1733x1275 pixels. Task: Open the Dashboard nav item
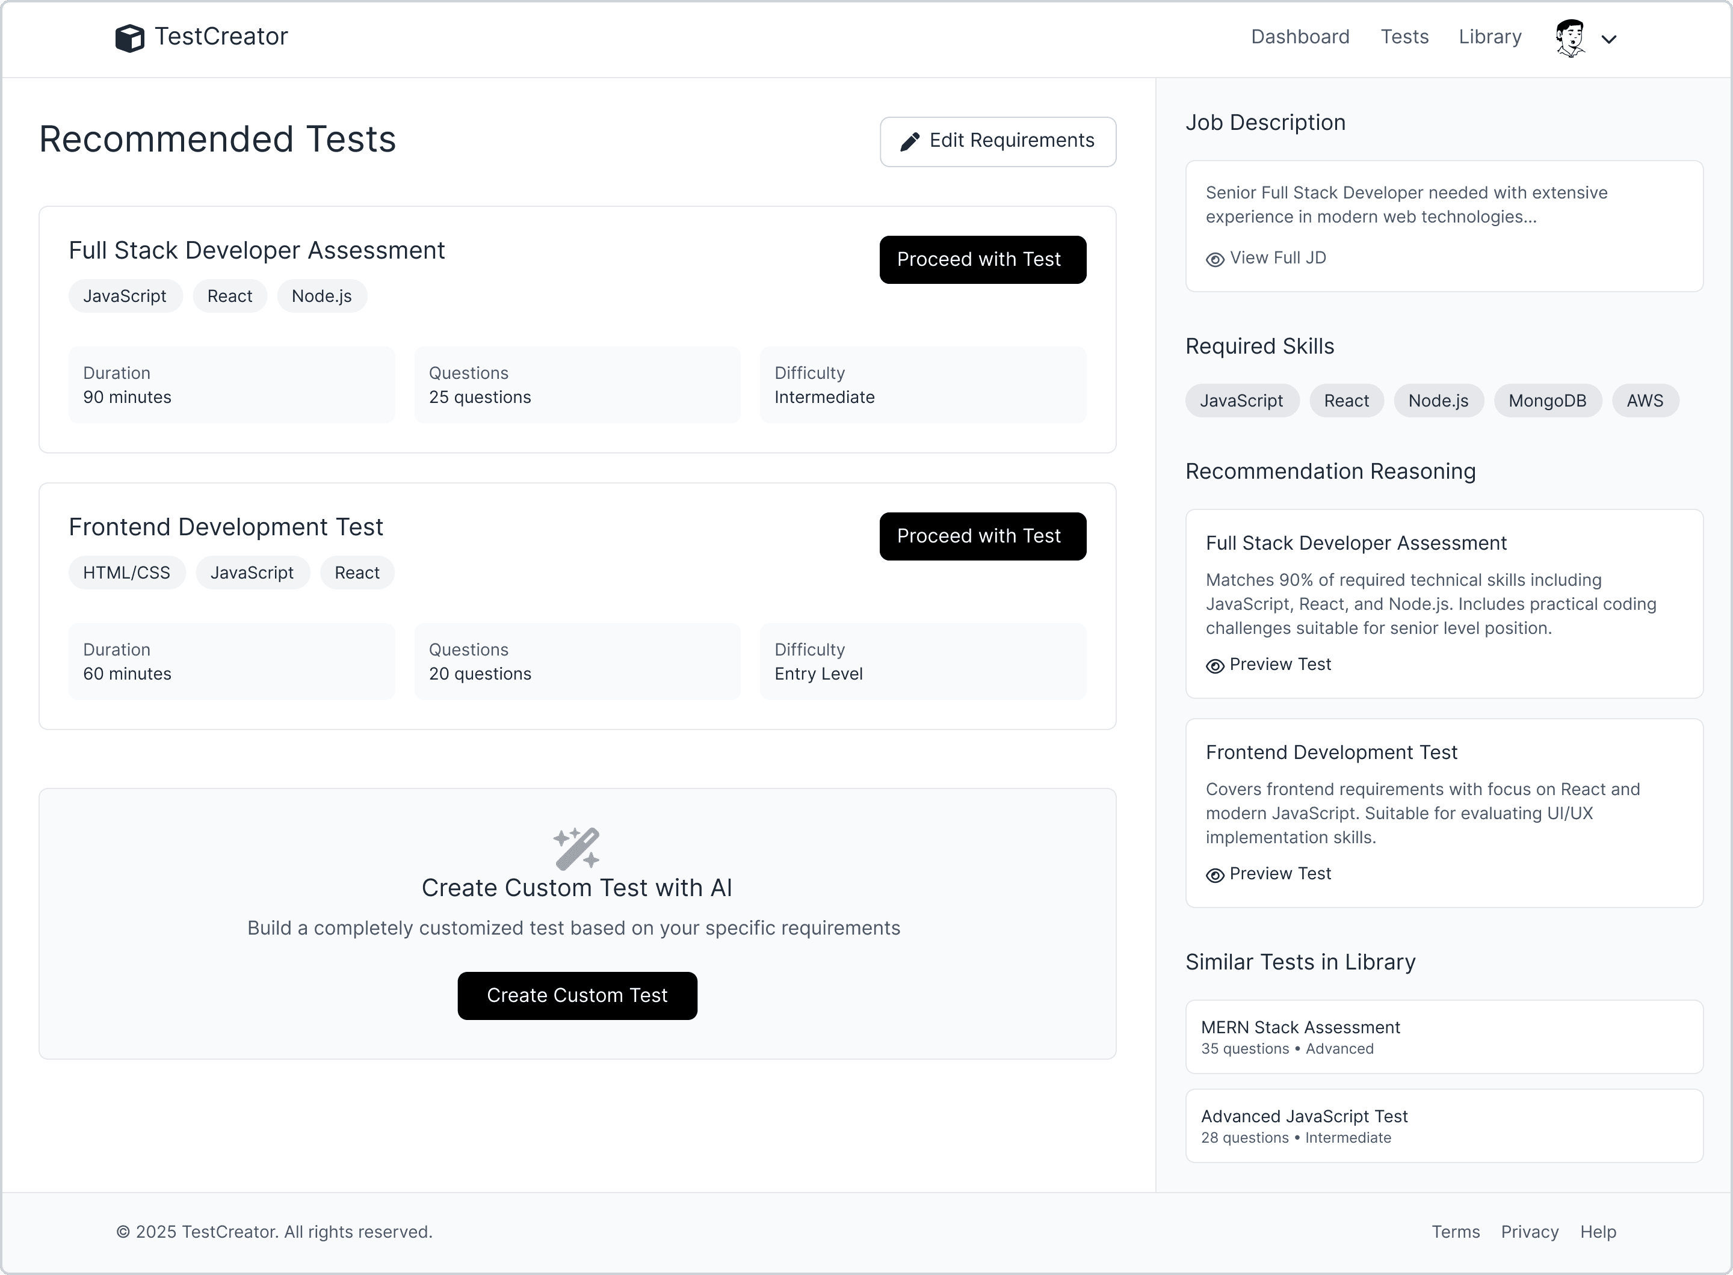coord(1300,37)
